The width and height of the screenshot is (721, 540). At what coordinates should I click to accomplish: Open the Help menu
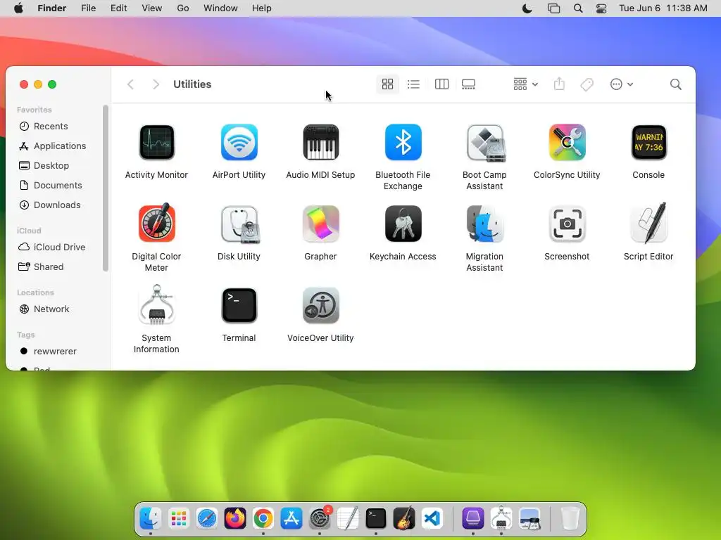tap(262, 8)
